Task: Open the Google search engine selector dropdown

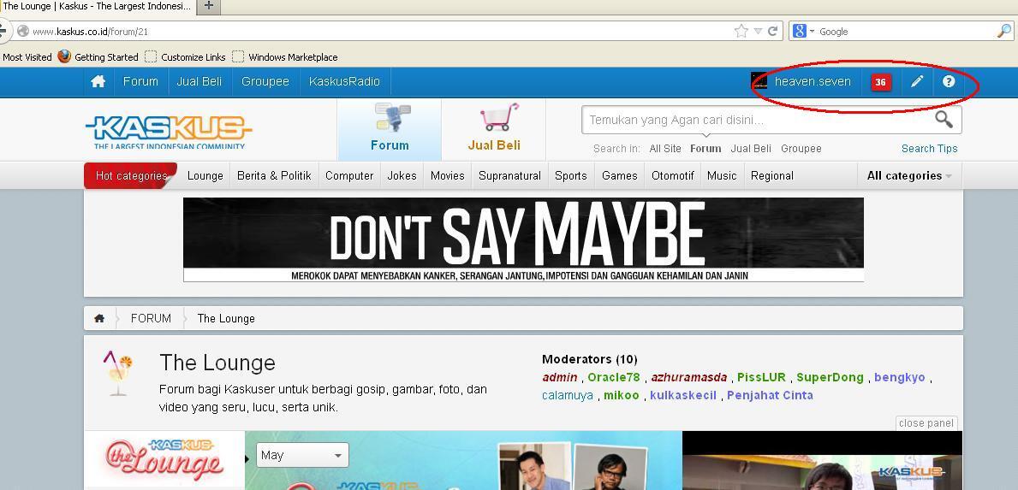Action: pyautogui.click(x=803, y=31)
